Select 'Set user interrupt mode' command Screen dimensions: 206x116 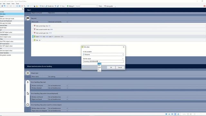12,19
